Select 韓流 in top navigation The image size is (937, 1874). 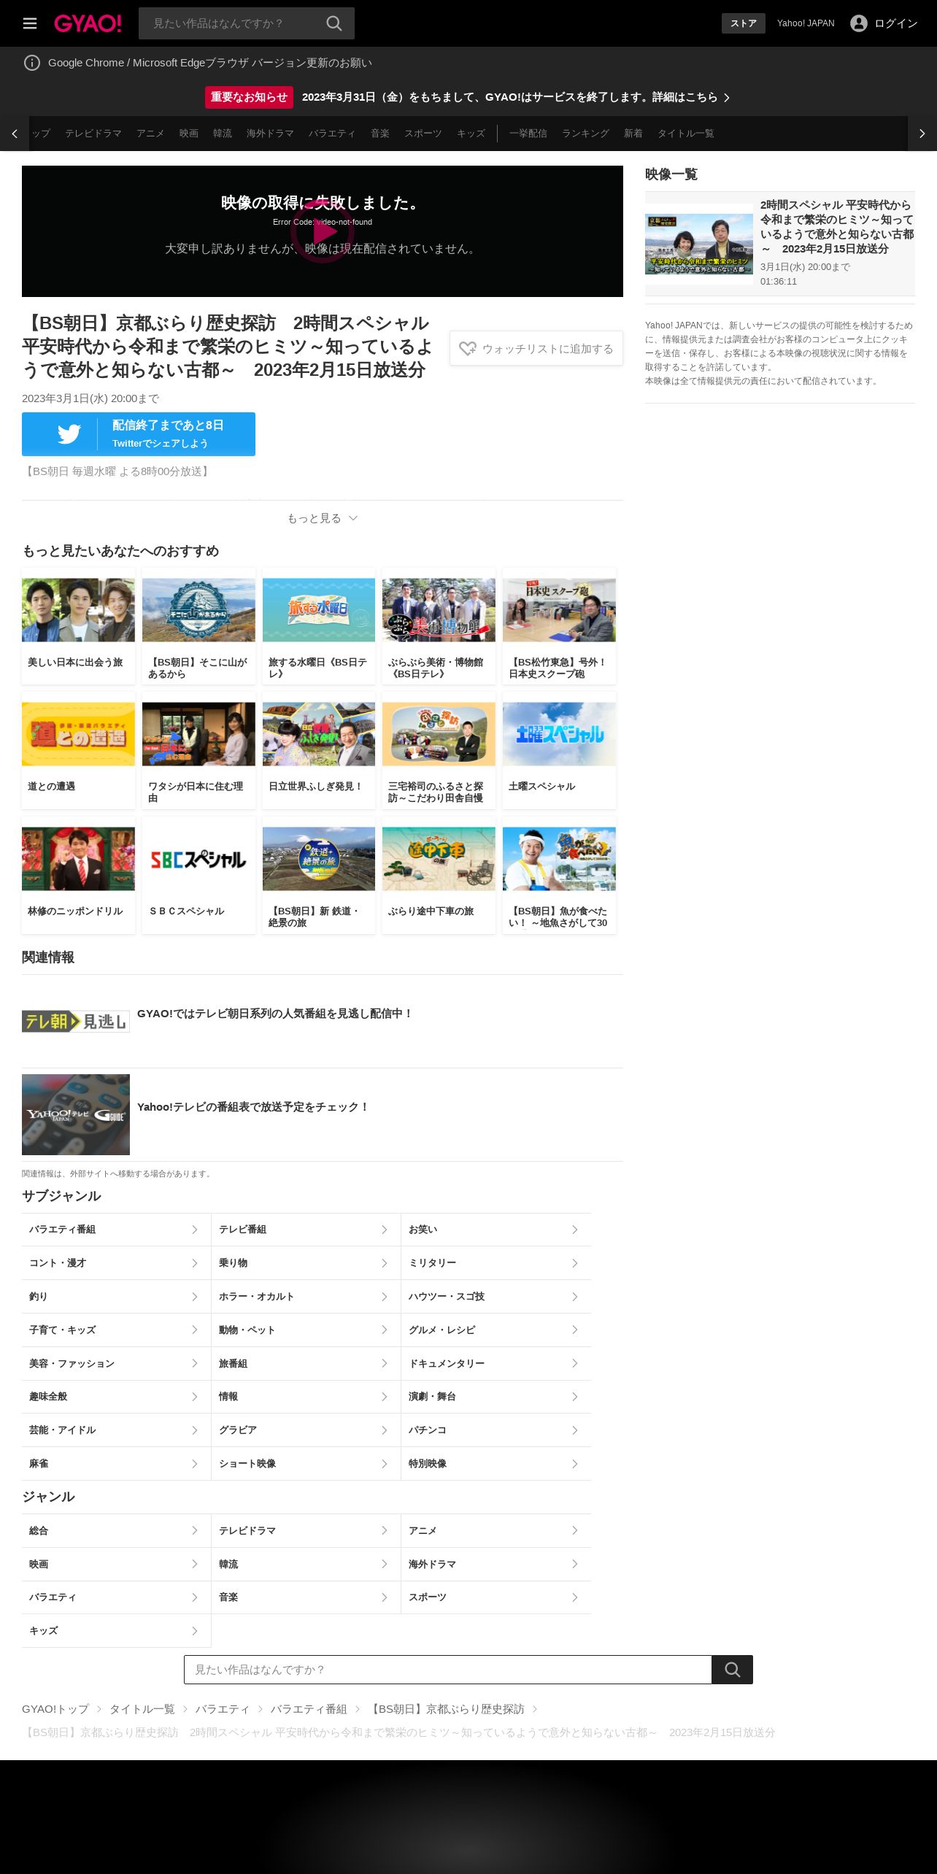(x=223, y=134)
